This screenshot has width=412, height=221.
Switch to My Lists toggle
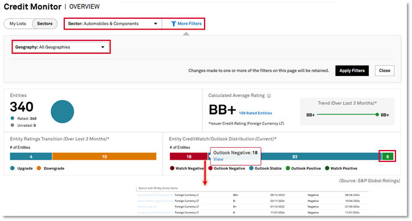[18, 23]
